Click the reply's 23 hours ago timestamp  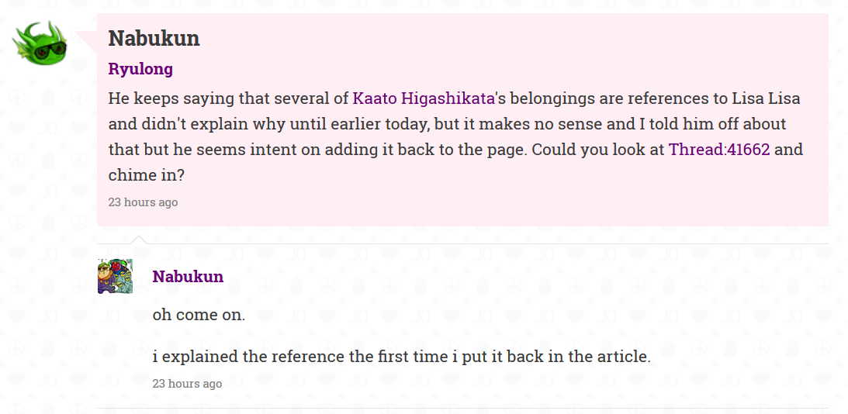point(187,383)
